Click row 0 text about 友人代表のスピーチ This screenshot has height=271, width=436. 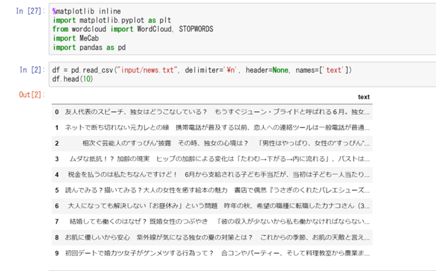[x=217, y=112]
